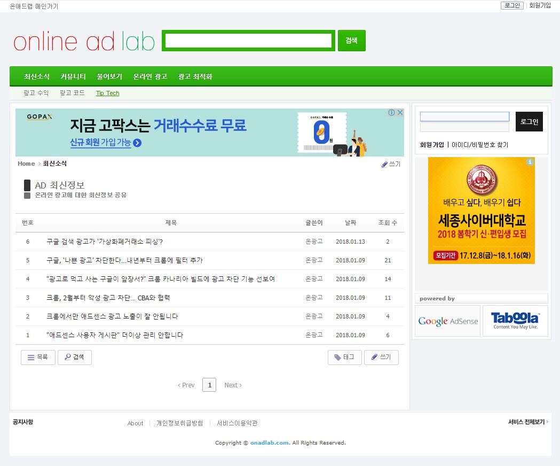Open 서비스이용약관 footer link

point(237,423)
